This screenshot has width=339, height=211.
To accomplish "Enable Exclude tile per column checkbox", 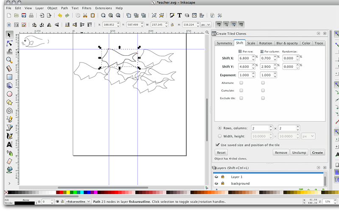I will coord(263,98).
